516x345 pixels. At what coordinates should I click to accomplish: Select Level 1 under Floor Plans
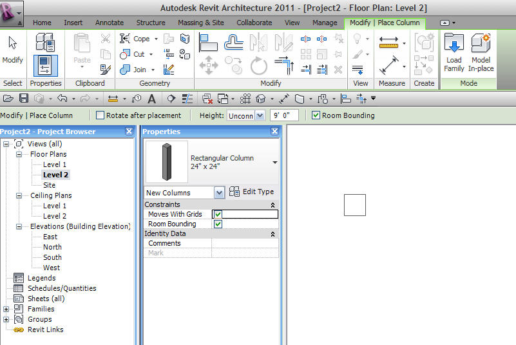[55, 164]
